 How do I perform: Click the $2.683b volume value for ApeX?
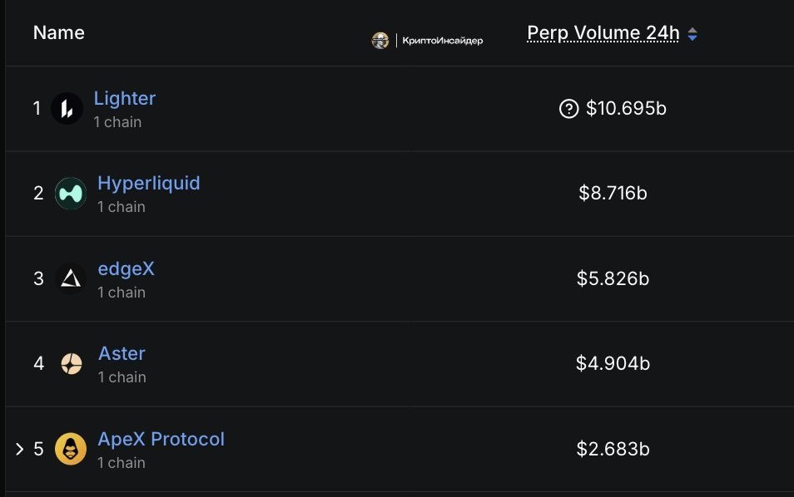click(x=613, y=449)
